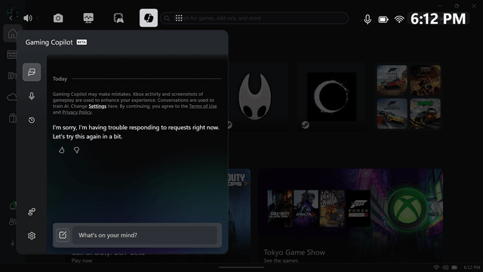Click the taskbar 6:12 PM clock
Image resolution: width=483 pixels, height=272 pixels.
coord(472,267)
